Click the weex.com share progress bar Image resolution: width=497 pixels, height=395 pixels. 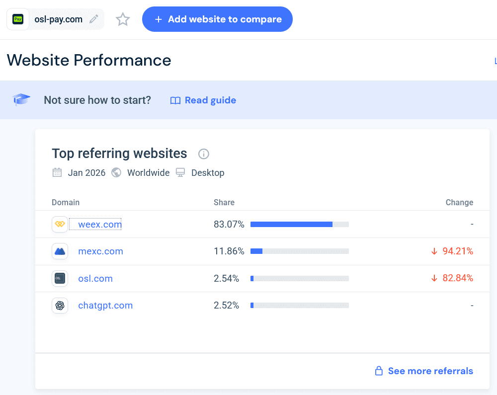[x=299, y=224]
